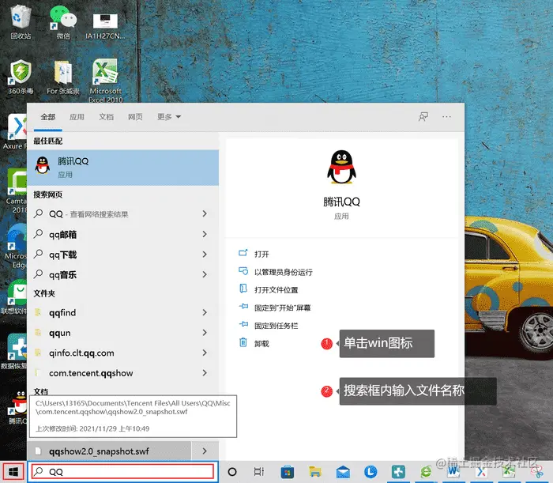Expand the qinfo.clt.qq.com chevron
The height and width of the screenshot is (483, 553).
[205, 353]
